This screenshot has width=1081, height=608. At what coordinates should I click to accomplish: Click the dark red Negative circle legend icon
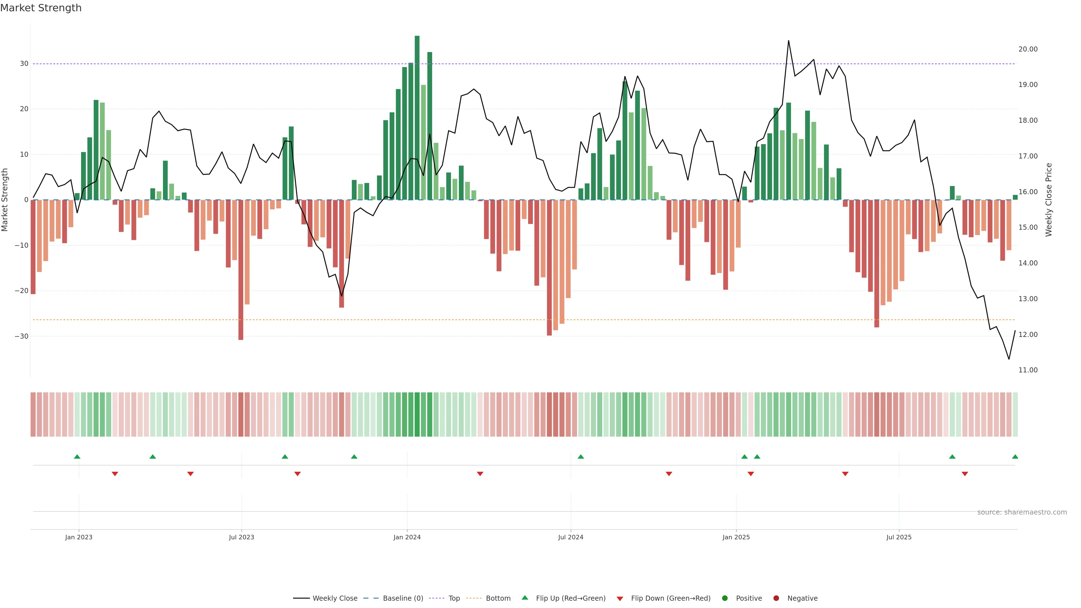pyautogui.click(x=776, y=598)
